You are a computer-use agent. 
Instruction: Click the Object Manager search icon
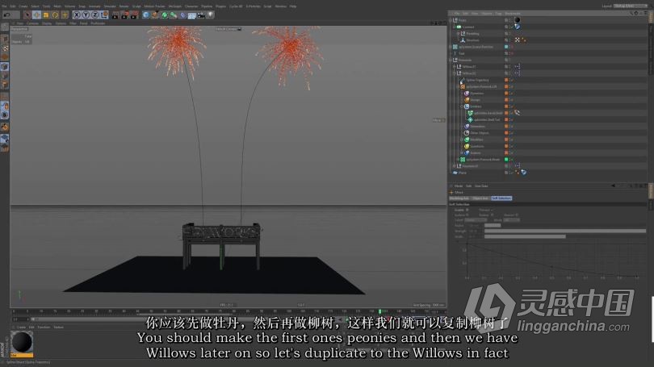click(x=631, y=14)
